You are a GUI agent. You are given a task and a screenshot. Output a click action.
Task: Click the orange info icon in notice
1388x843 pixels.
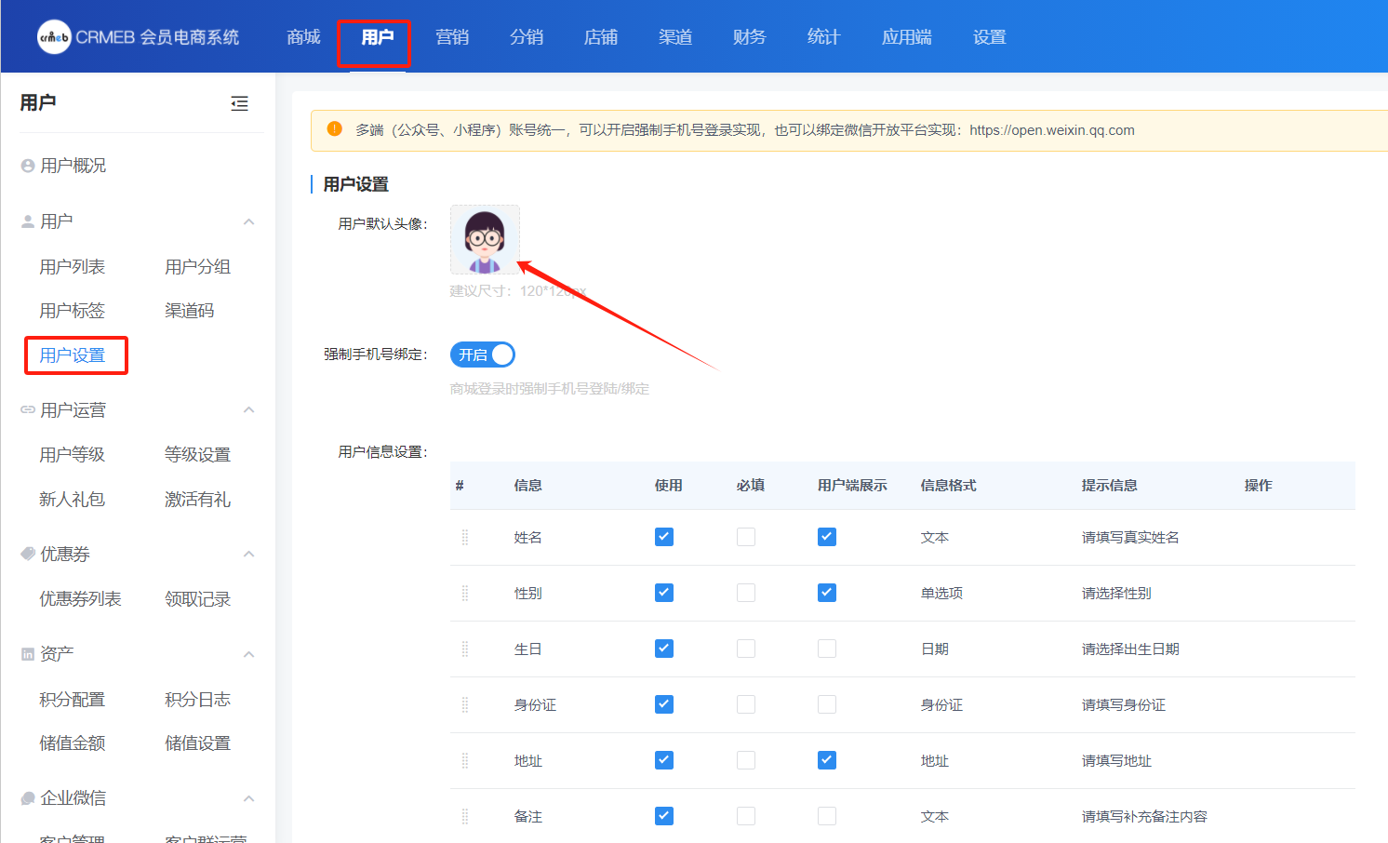(x=335, y=129)
